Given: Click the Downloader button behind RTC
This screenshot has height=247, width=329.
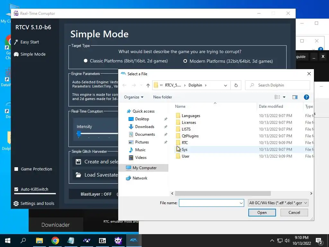Looking at the screenshot, I should pos(55,225).
